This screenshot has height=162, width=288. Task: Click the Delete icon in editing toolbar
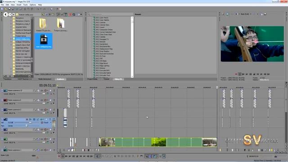pyautogui.click(x=115, y=156)
